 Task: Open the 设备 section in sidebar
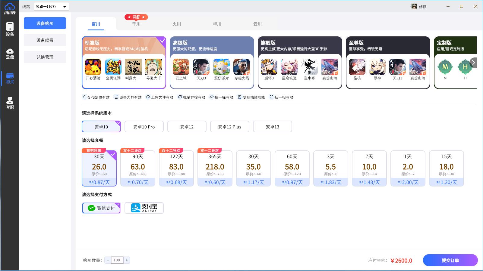[10, 29]
